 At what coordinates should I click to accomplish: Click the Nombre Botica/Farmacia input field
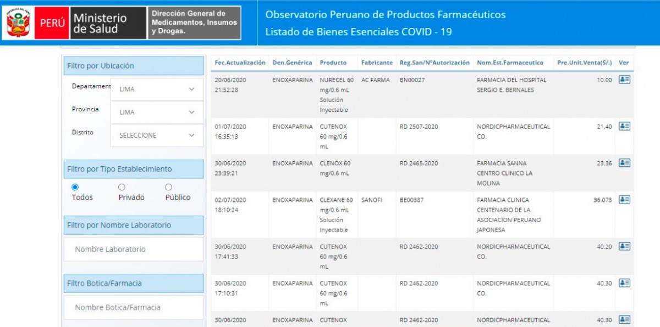tap(134, 307)
